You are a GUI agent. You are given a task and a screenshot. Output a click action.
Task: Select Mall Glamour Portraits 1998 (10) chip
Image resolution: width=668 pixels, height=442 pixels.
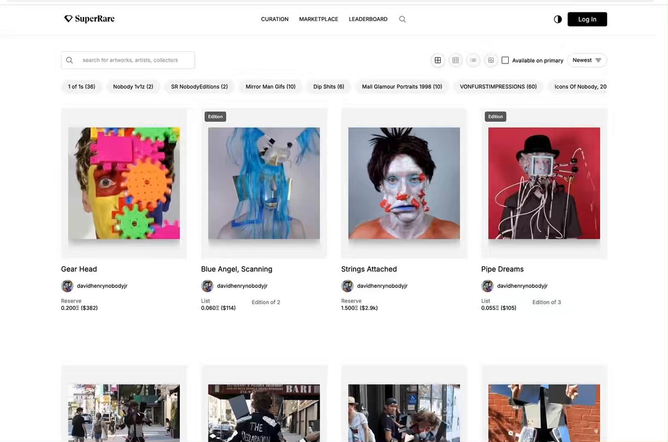402,87
